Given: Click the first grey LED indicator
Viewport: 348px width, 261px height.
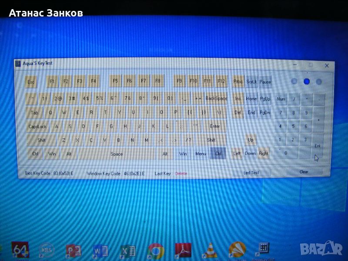Looking at the screenshot, I should coord(294,81).
